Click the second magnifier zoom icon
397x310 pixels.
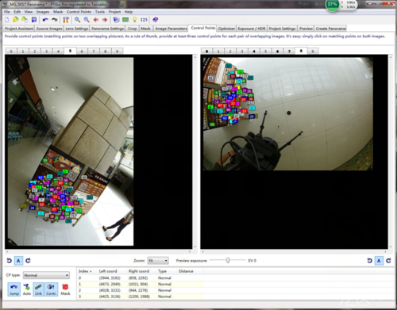click(x=87, y=20)
